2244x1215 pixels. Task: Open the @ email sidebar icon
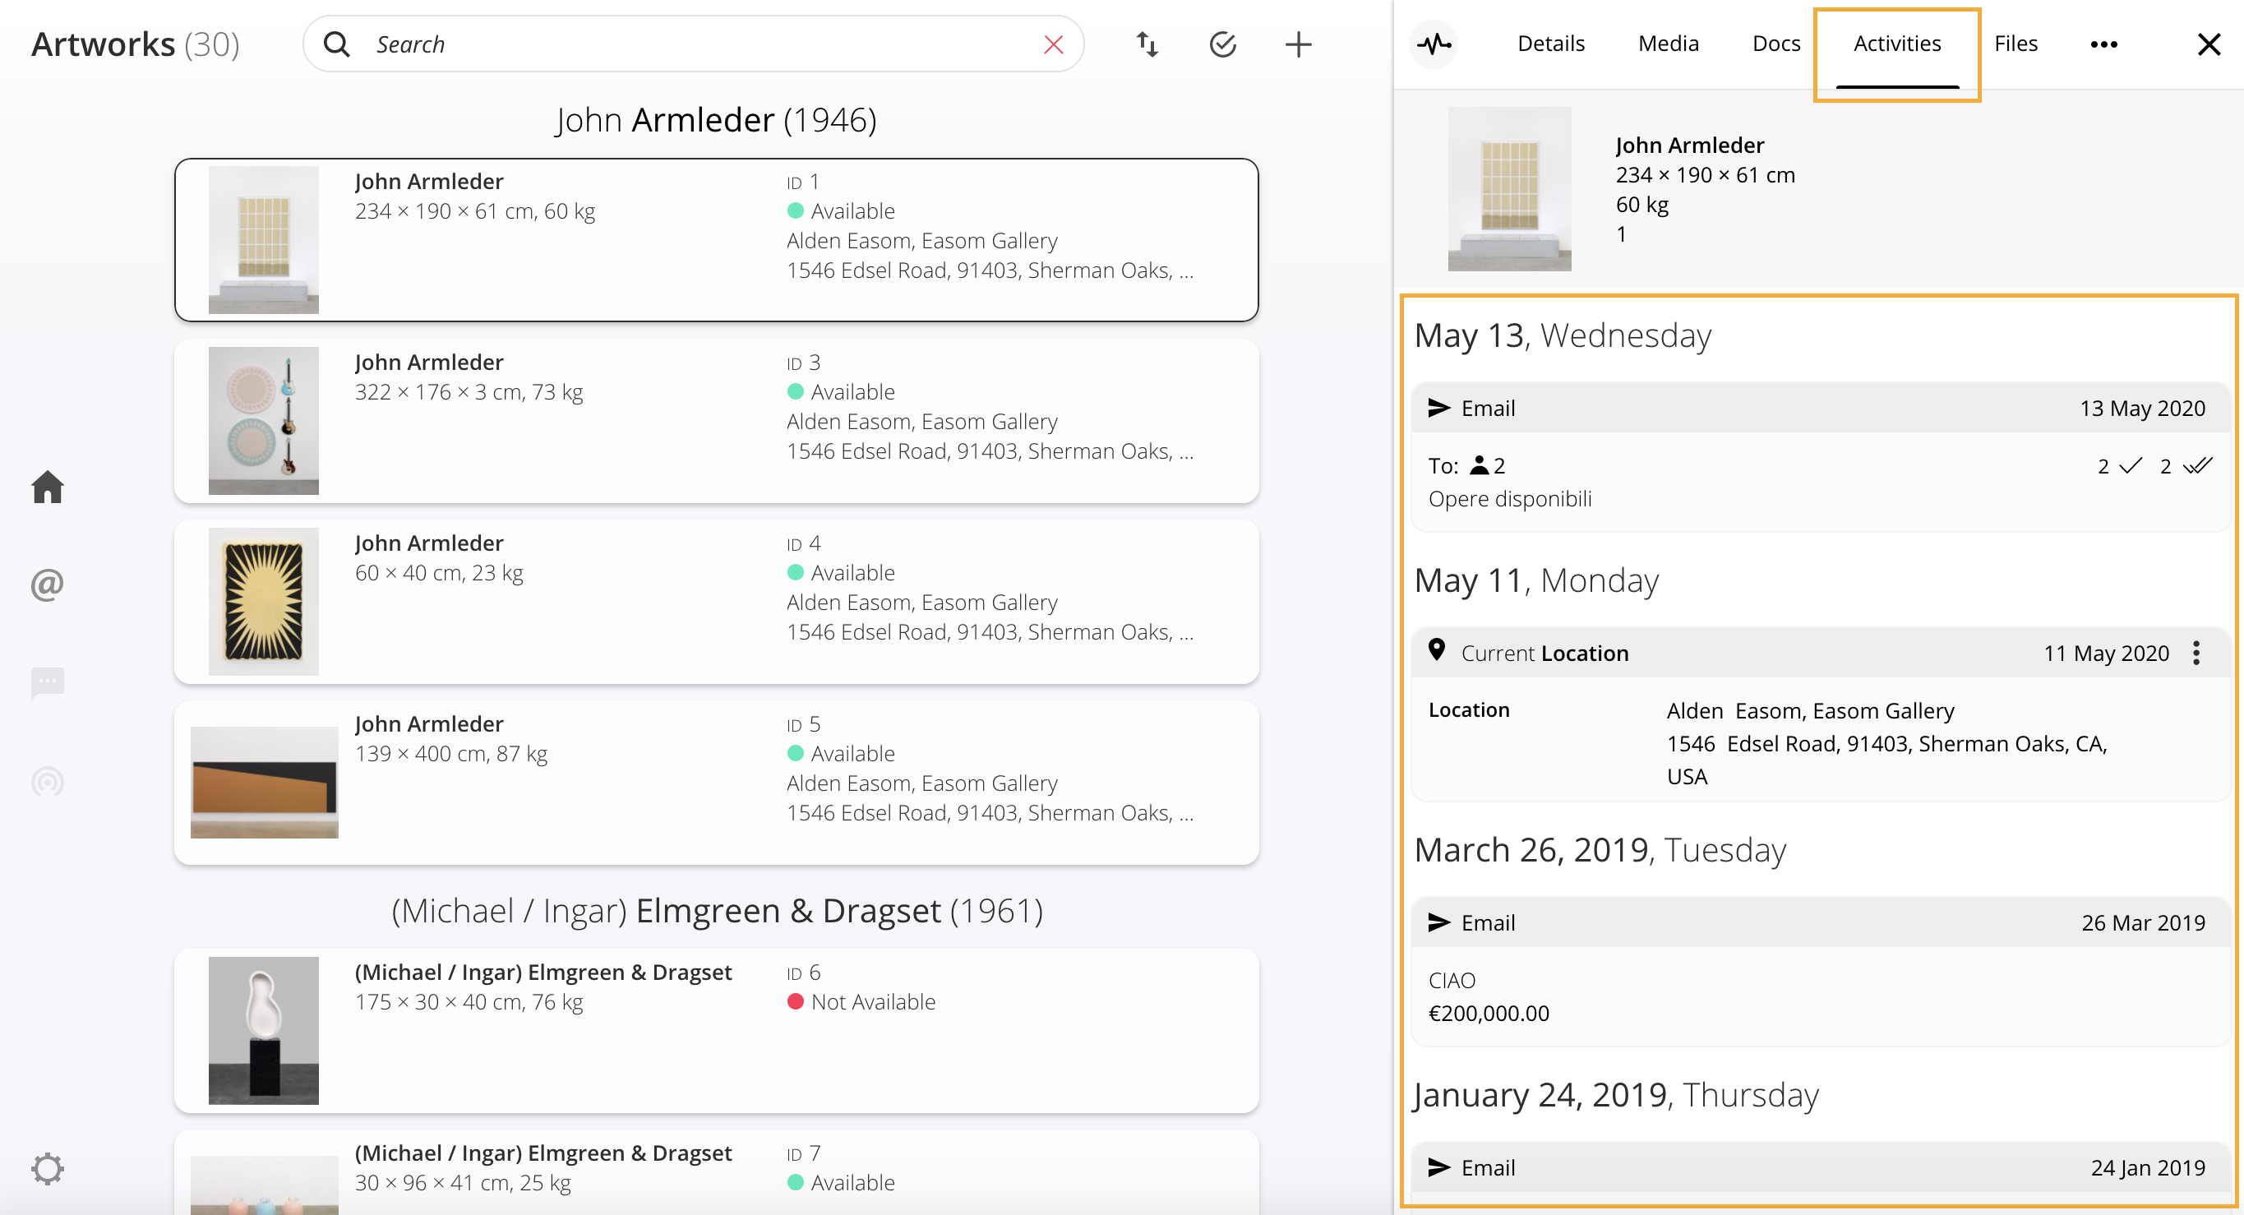(47, 584)
